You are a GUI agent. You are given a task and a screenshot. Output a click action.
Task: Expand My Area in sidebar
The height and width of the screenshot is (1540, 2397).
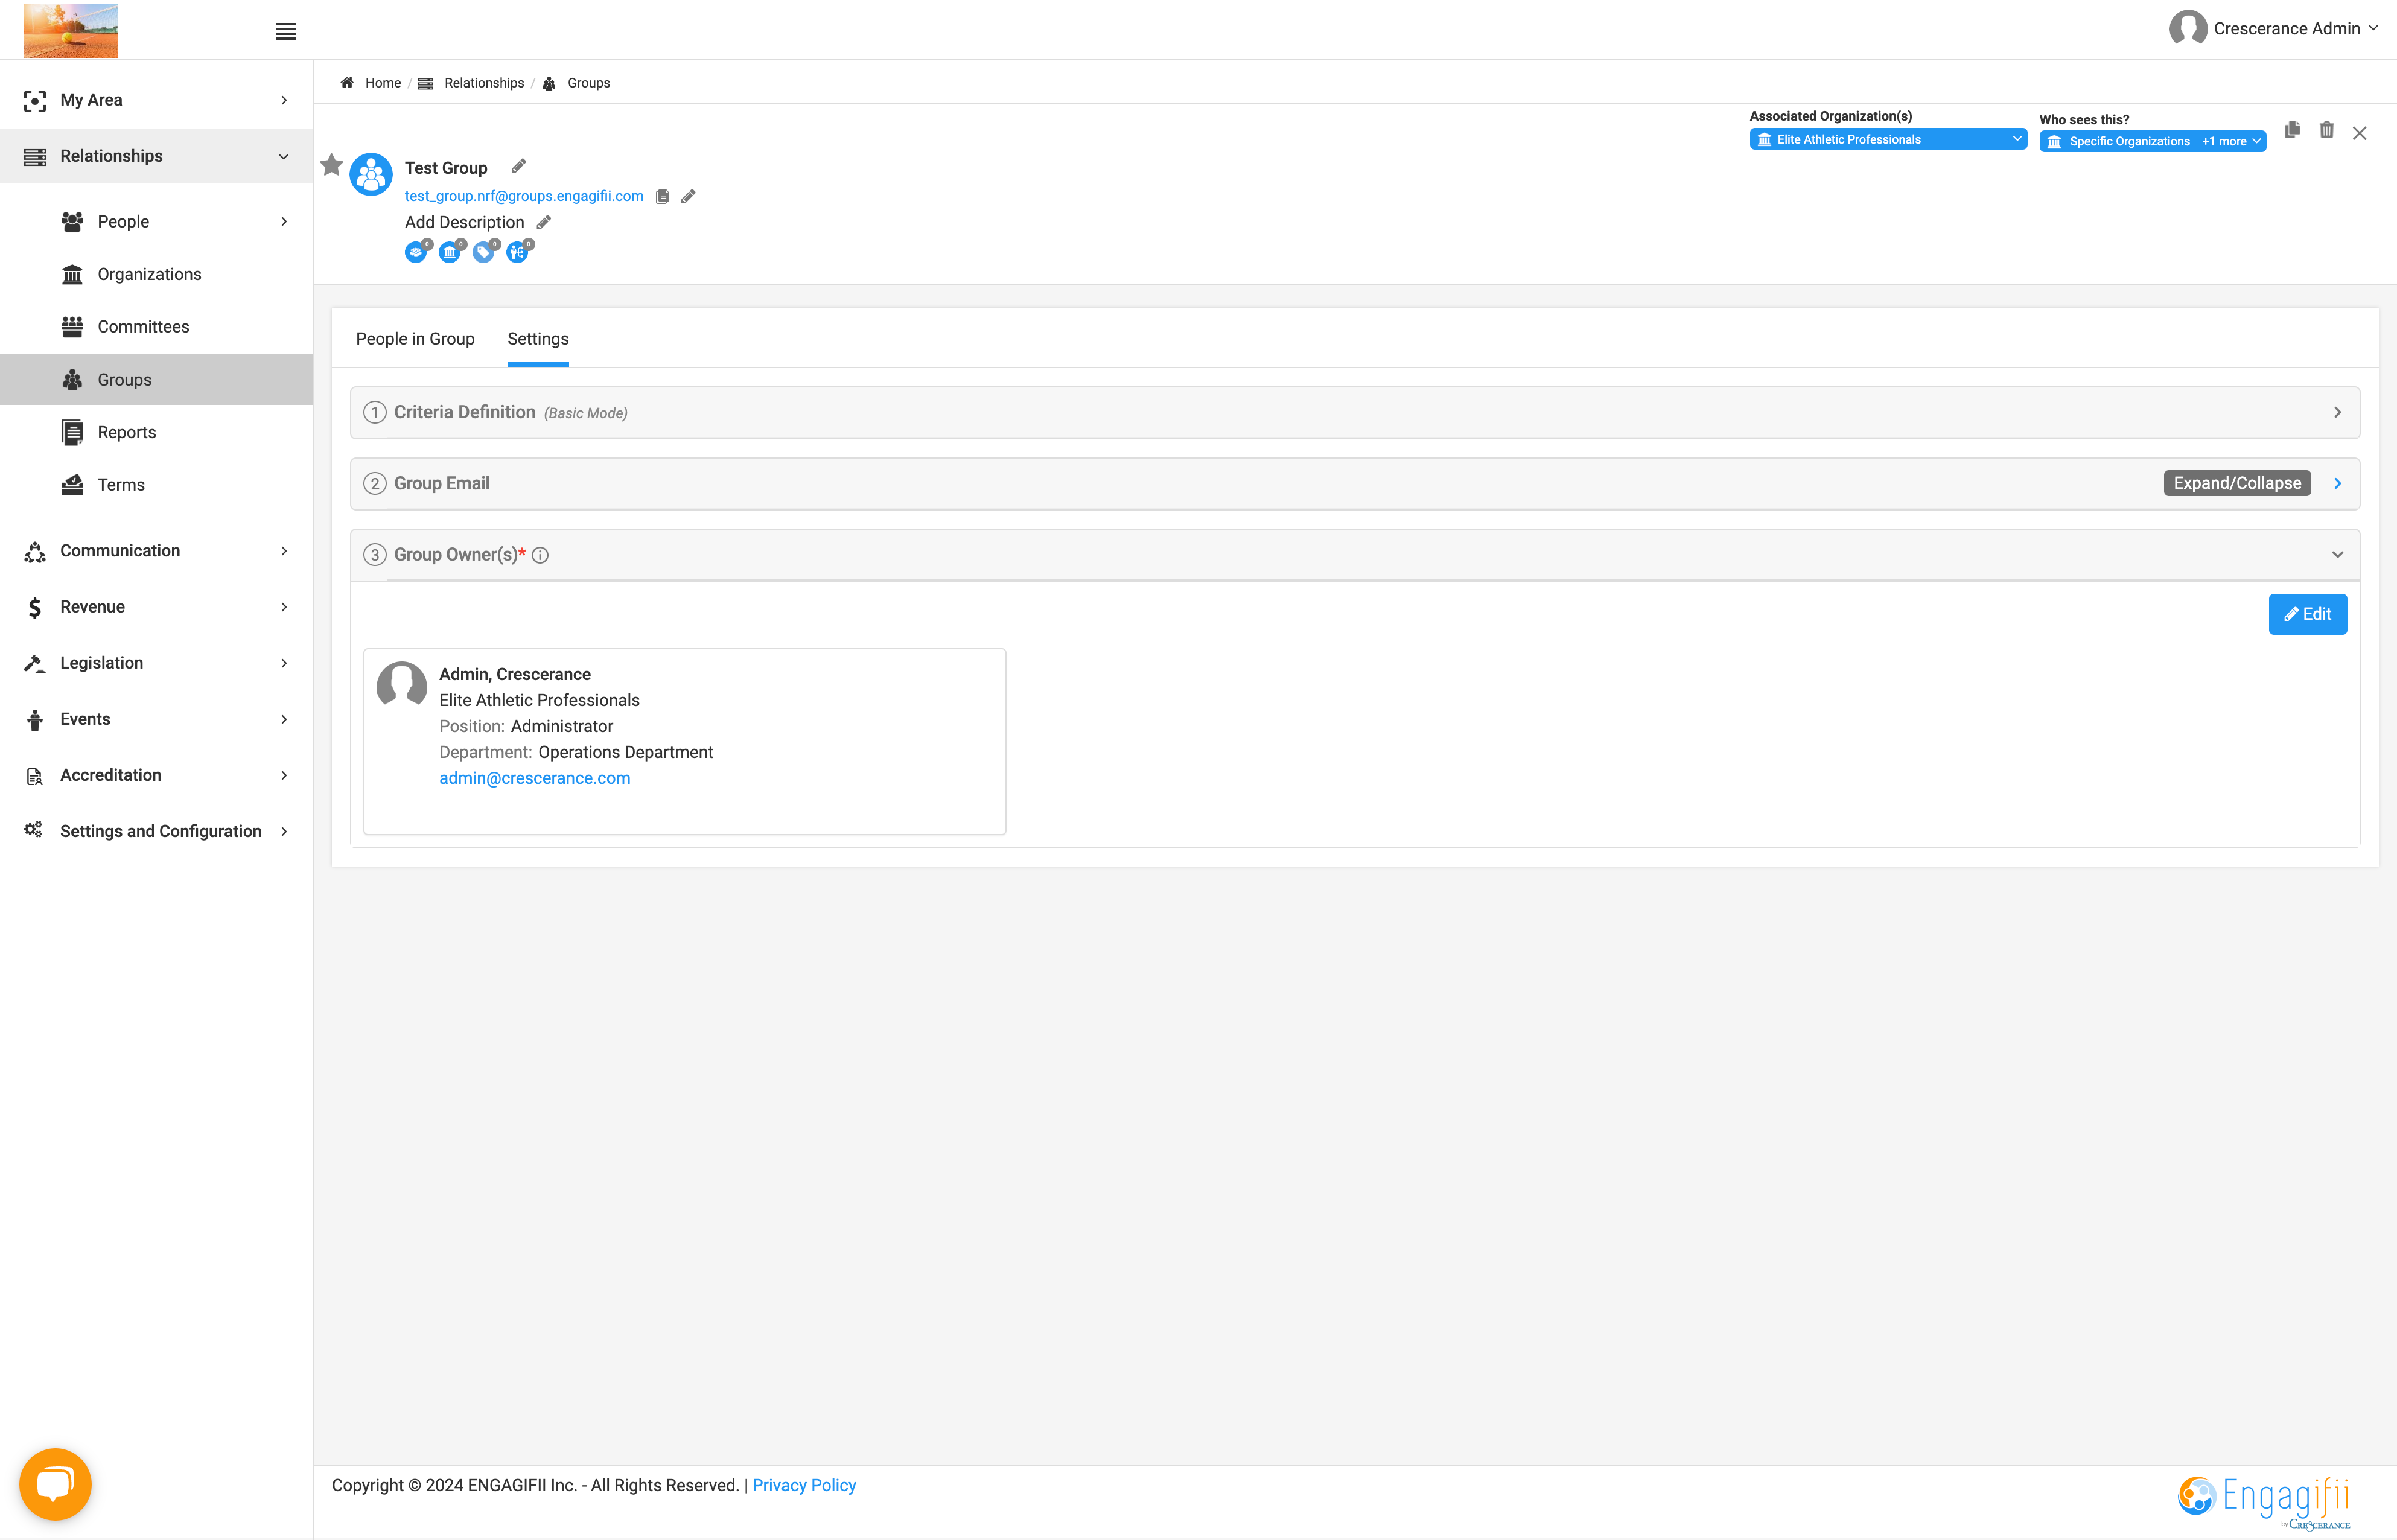pyautogui.click(x=156, y=100)
